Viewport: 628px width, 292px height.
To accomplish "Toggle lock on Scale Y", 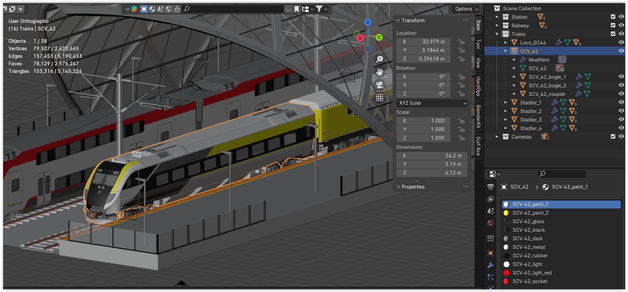I will [461, 129].
